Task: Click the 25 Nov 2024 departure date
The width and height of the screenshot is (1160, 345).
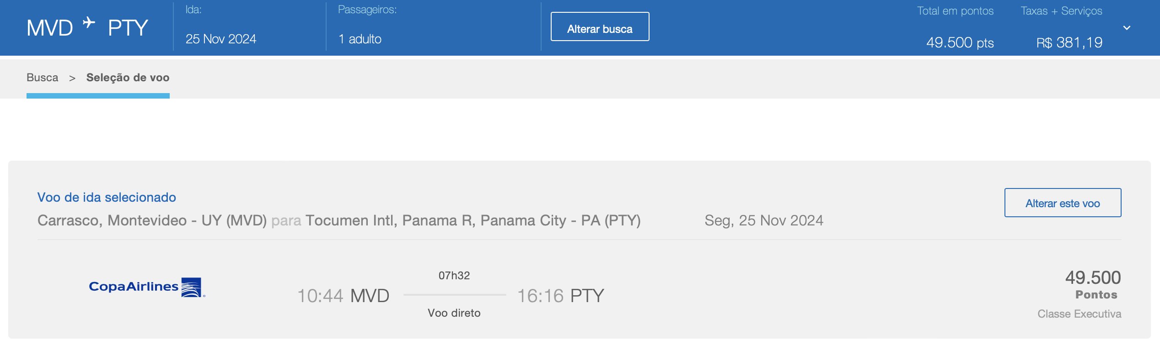Action: click(x=221, y=39)
